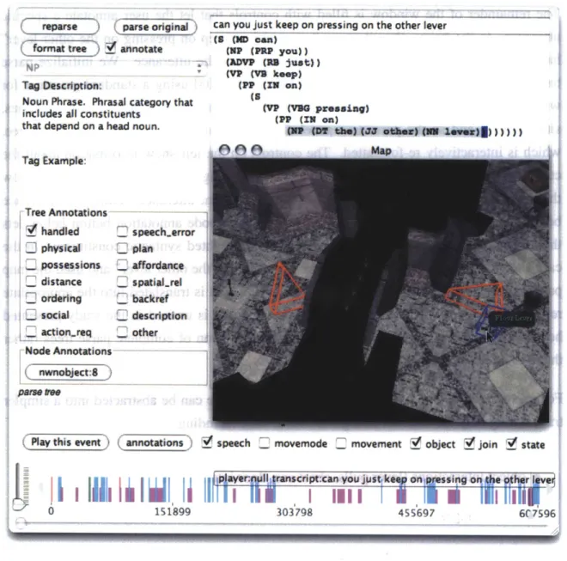Enable the other annotation checkbox
567x561 pixels.
pos(122,332)
